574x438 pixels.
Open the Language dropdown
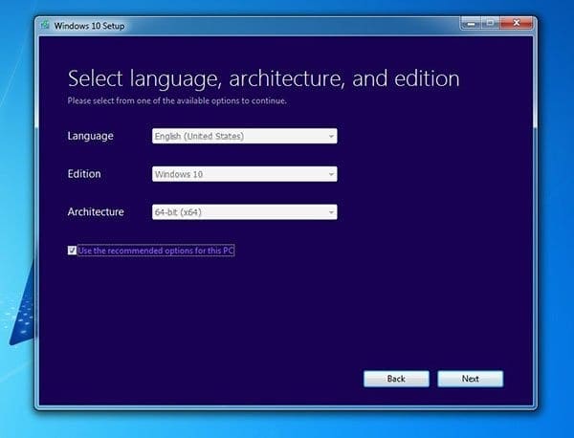click(245, 136)
